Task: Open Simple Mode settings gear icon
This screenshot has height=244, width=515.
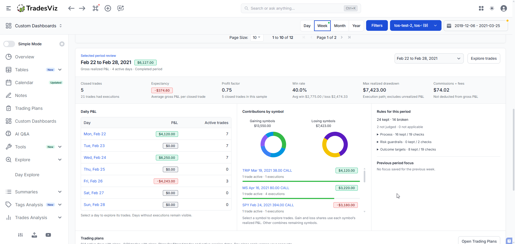Action: click(x=62, y=44)
